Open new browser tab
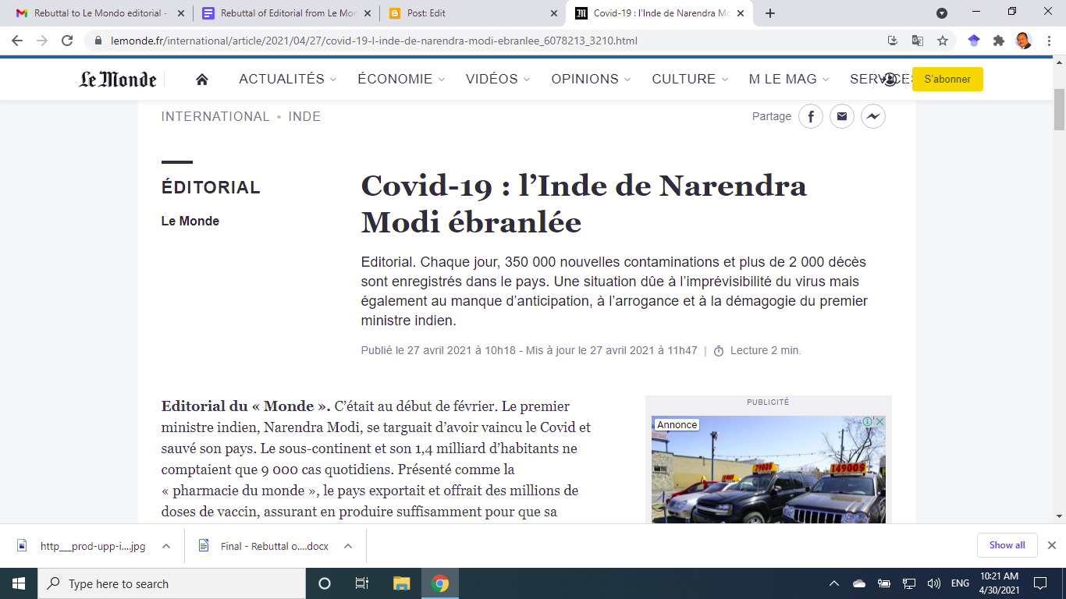The height and width of the screenshot is (599, 1066). [x=770, y=13]
